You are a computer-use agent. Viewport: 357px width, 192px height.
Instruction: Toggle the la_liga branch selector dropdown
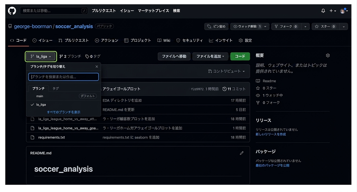pyautogui.click(x=41, y=56)
